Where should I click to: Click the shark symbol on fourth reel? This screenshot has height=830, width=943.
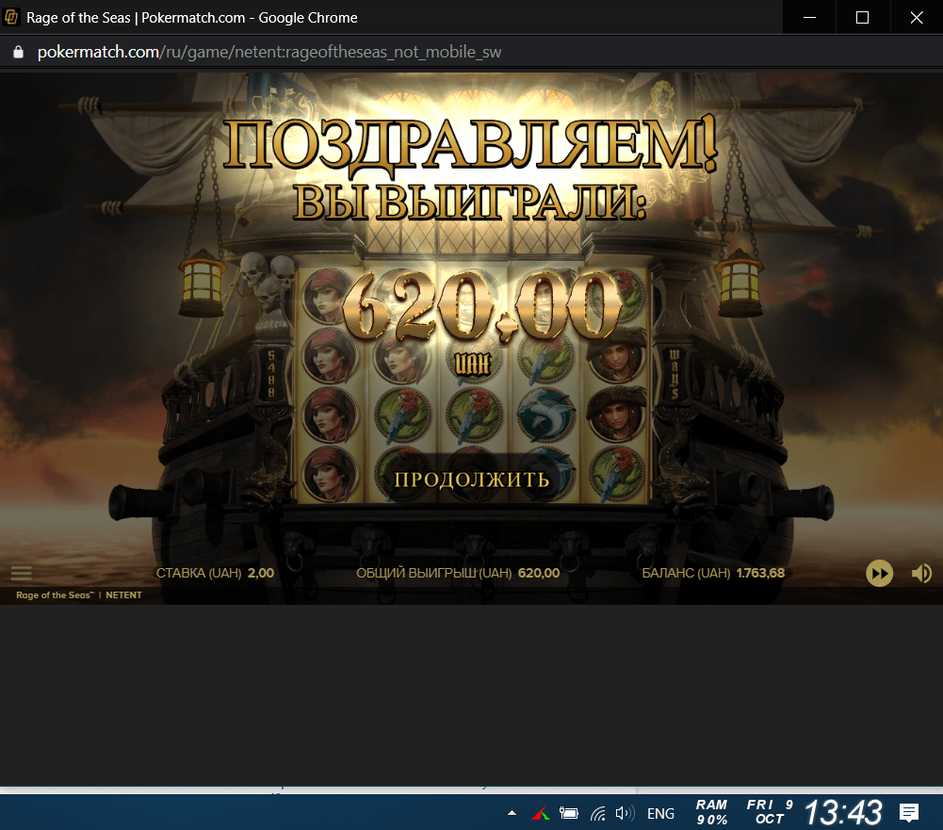coord(545,415)
